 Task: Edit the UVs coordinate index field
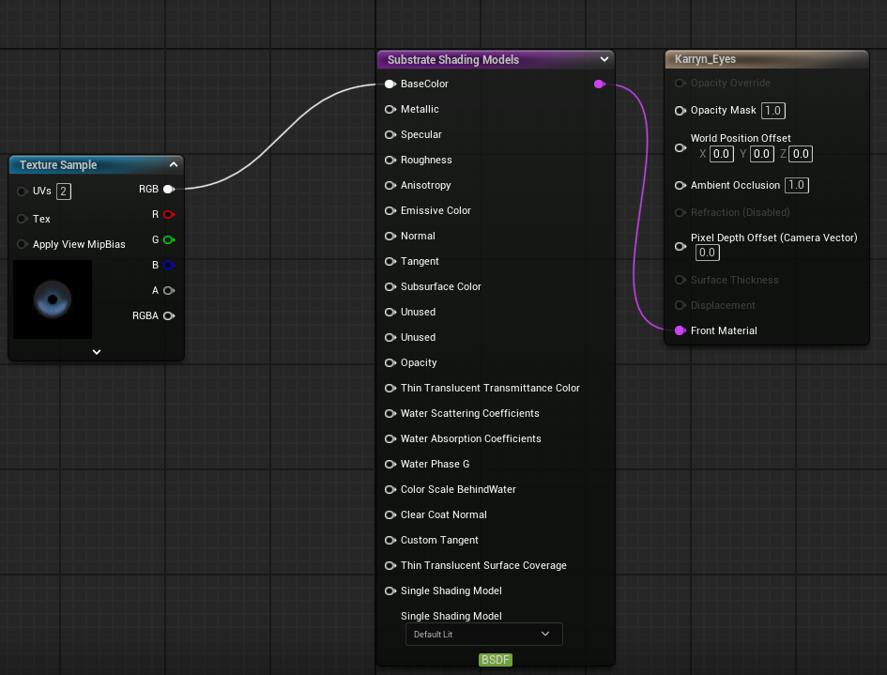(64, 192)
